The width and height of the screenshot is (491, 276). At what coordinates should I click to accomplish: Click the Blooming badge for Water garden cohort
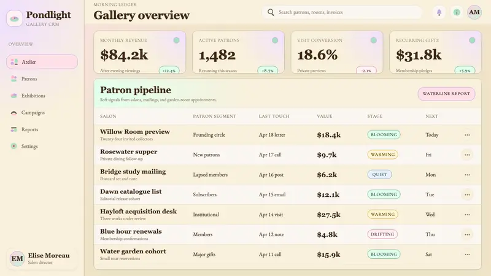point(384,254)
